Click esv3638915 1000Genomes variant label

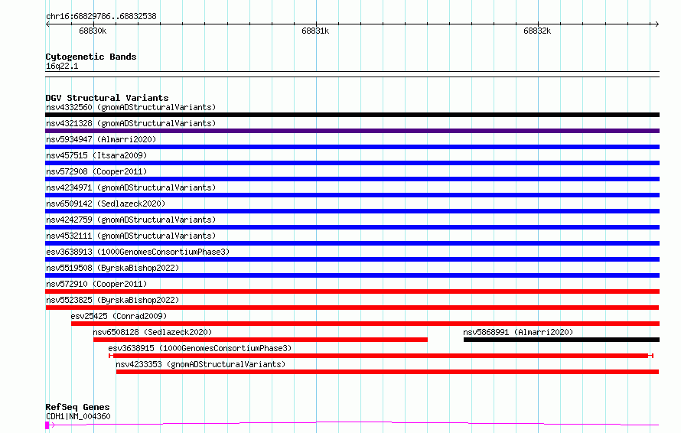pyautogui.click(x=200, y=348)
